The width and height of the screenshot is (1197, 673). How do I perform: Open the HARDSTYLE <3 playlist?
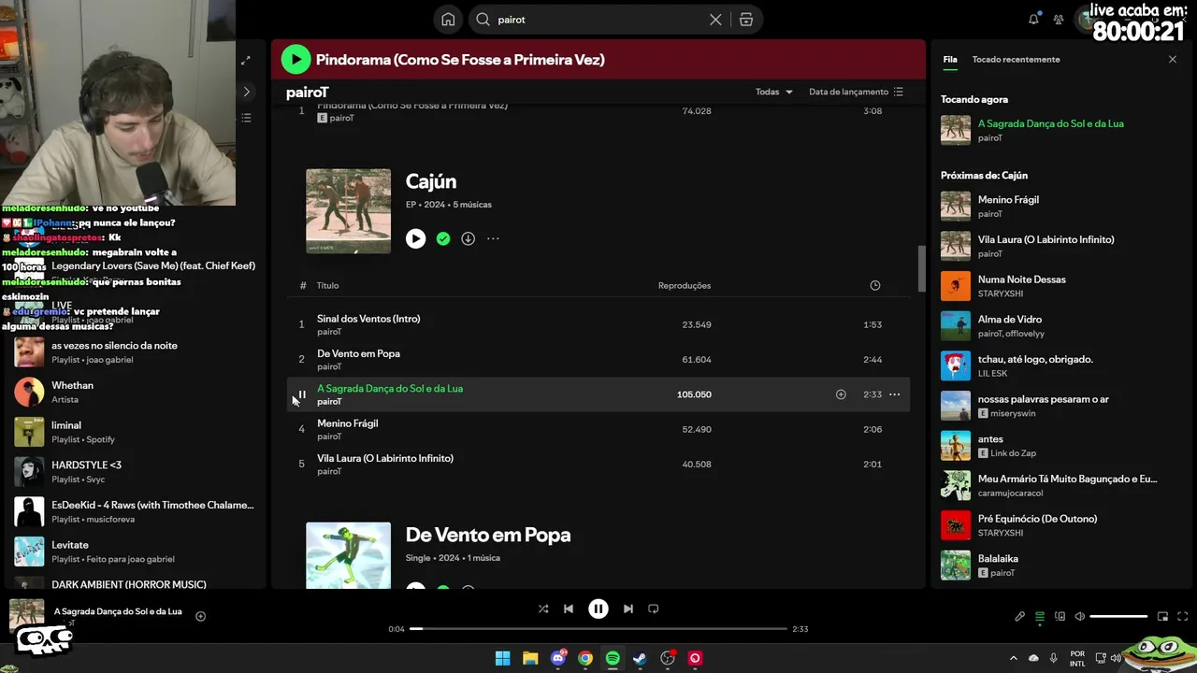pos(135,472)
